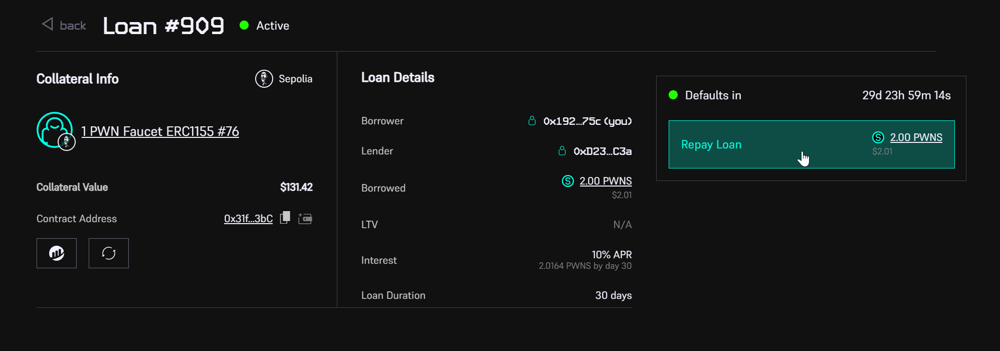Click the refresh collateral icon button
This screenshot has height=351, width=1000.
coord(109,253)
